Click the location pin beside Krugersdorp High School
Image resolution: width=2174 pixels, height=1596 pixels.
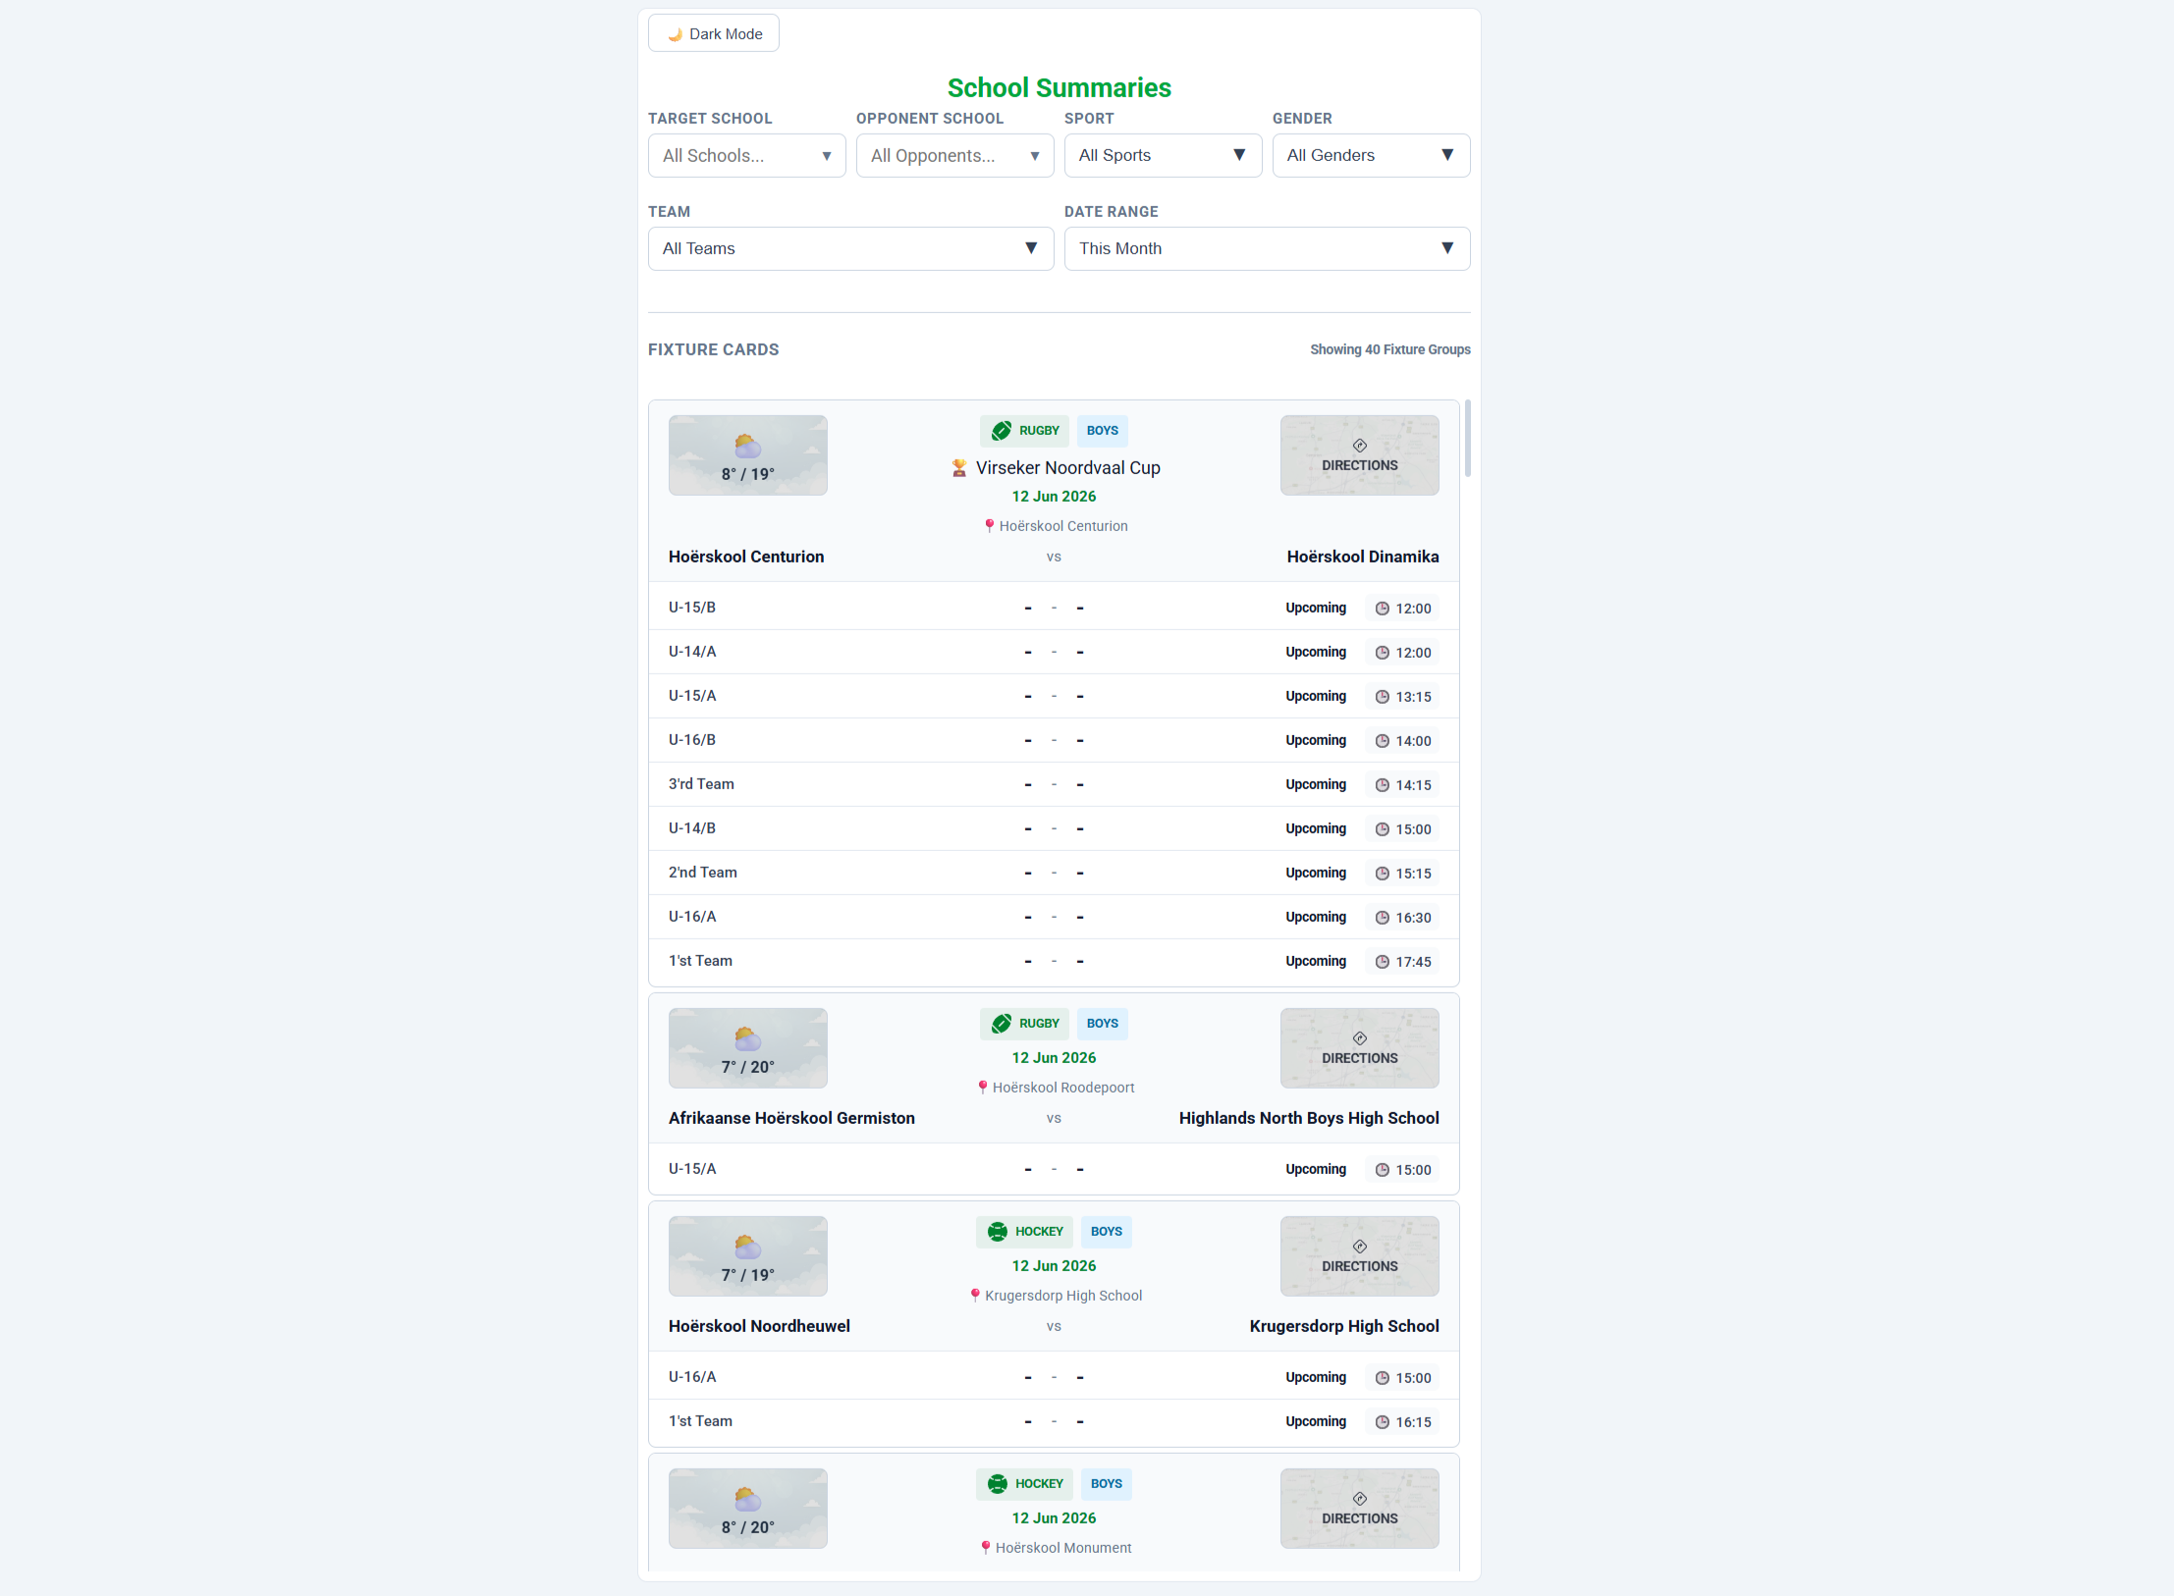975,1296
